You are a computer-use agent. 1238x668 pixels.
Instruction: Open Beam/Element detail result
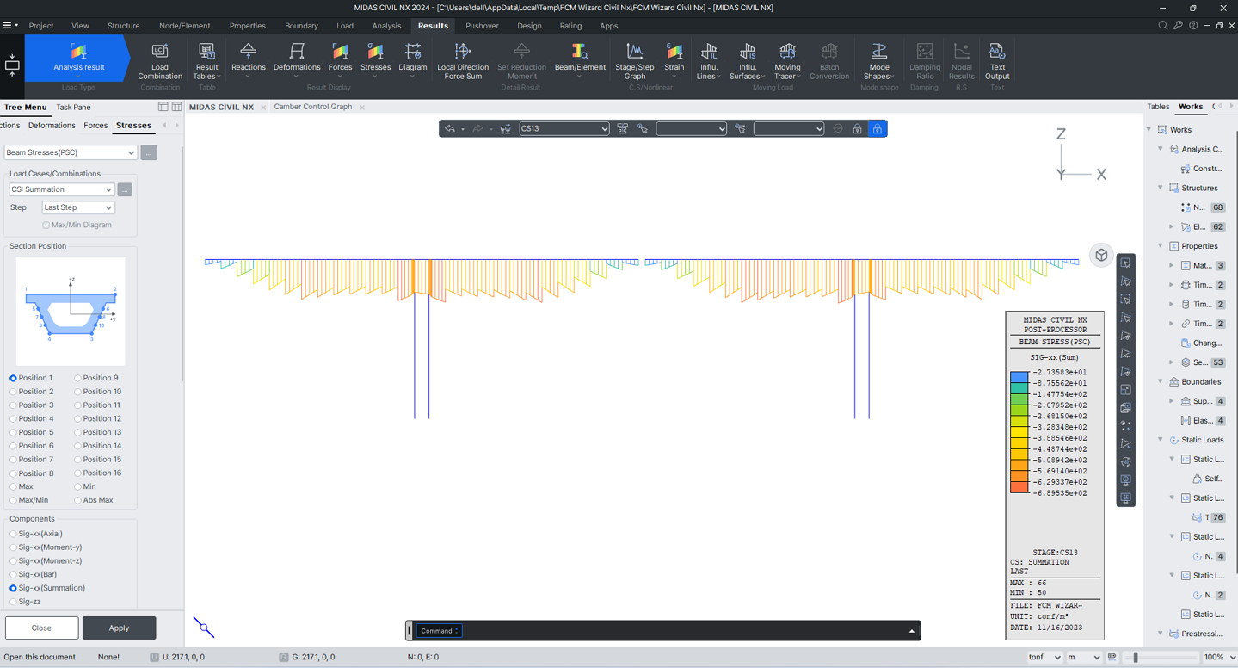point(580,60)
